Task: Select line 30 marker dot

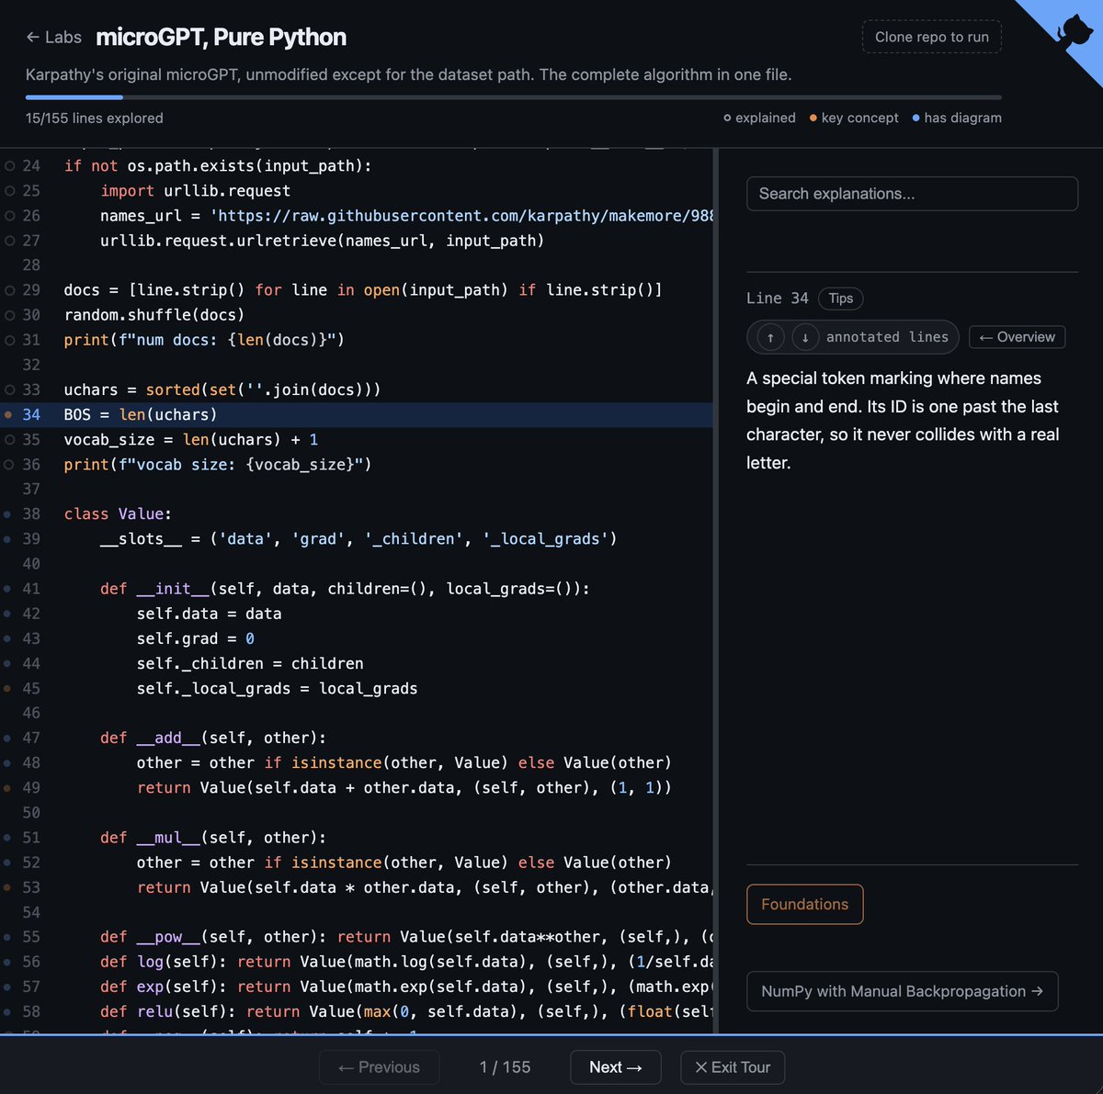Action: (10, 315)
